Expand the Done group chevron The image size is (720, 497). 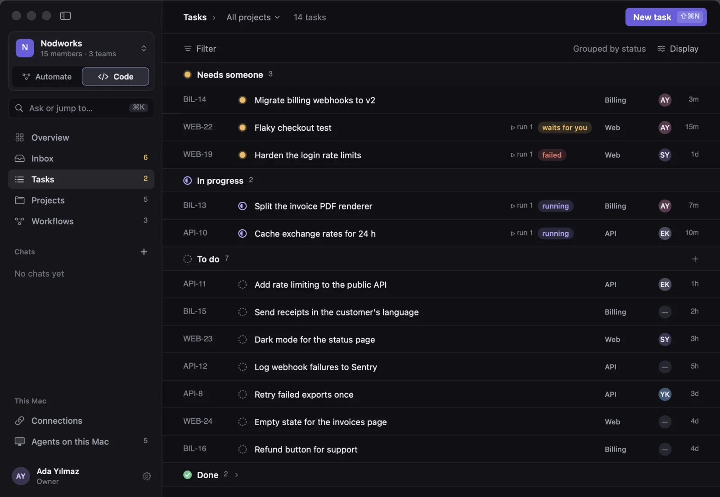pos(236,475)
